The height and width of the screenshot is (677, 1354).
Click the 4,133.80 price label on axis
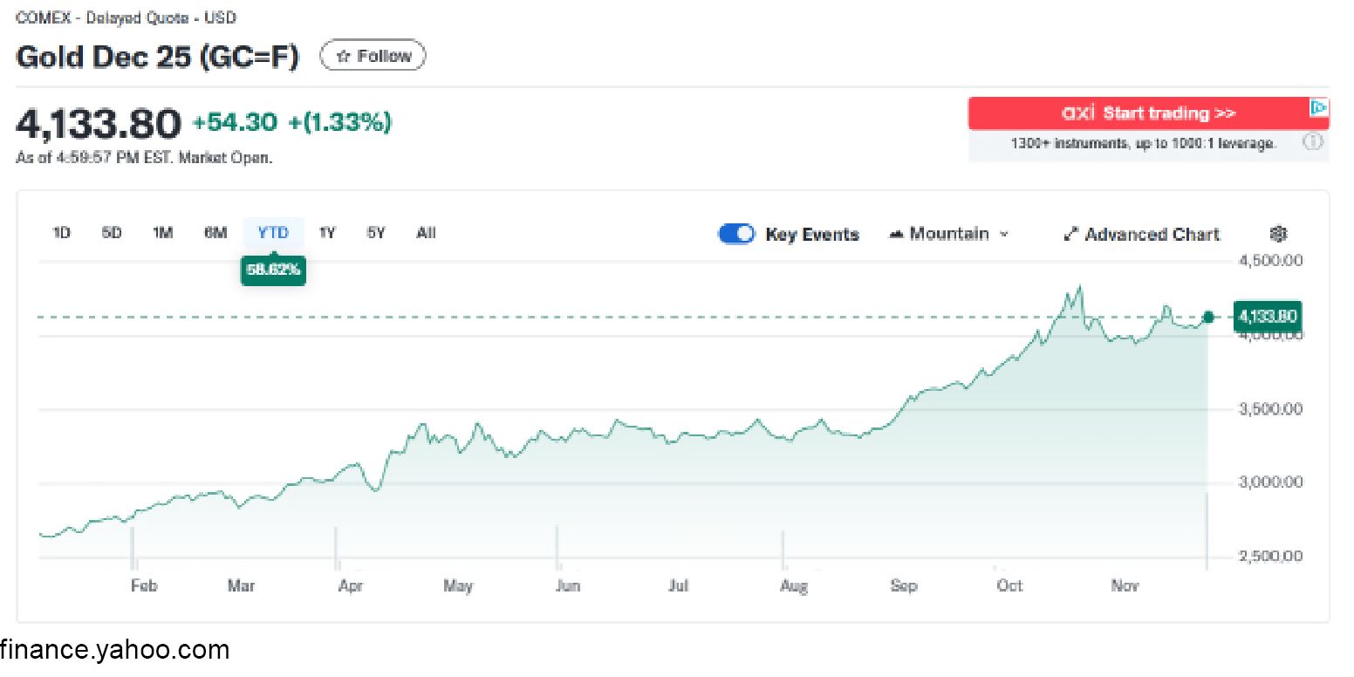1268,317
